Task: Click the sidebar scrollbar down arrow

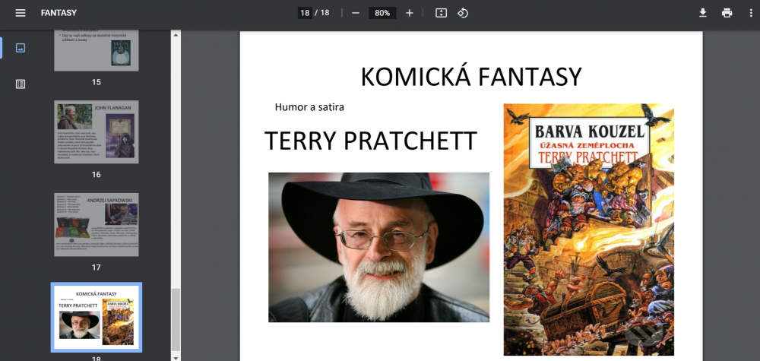Action: [176, 357]
